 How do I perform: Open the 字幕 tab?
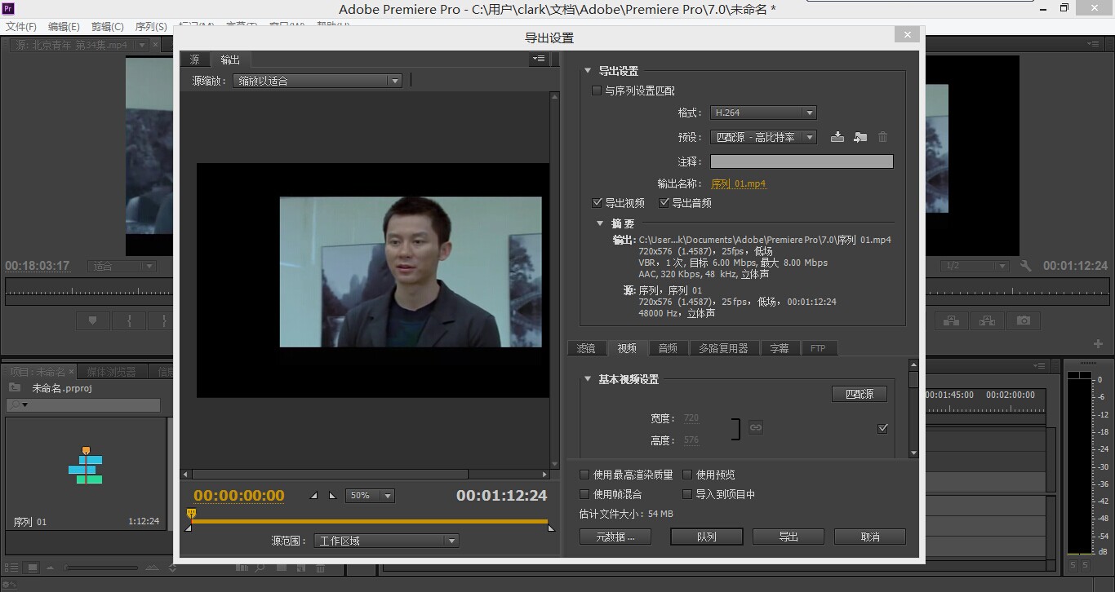[780, 348]
